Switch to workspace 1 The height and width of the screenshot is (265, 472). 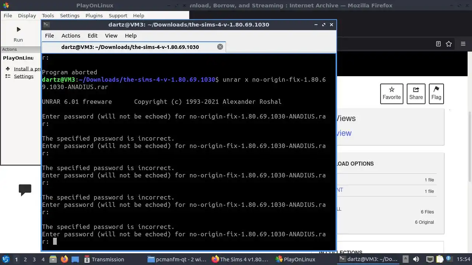click(16, 259)
